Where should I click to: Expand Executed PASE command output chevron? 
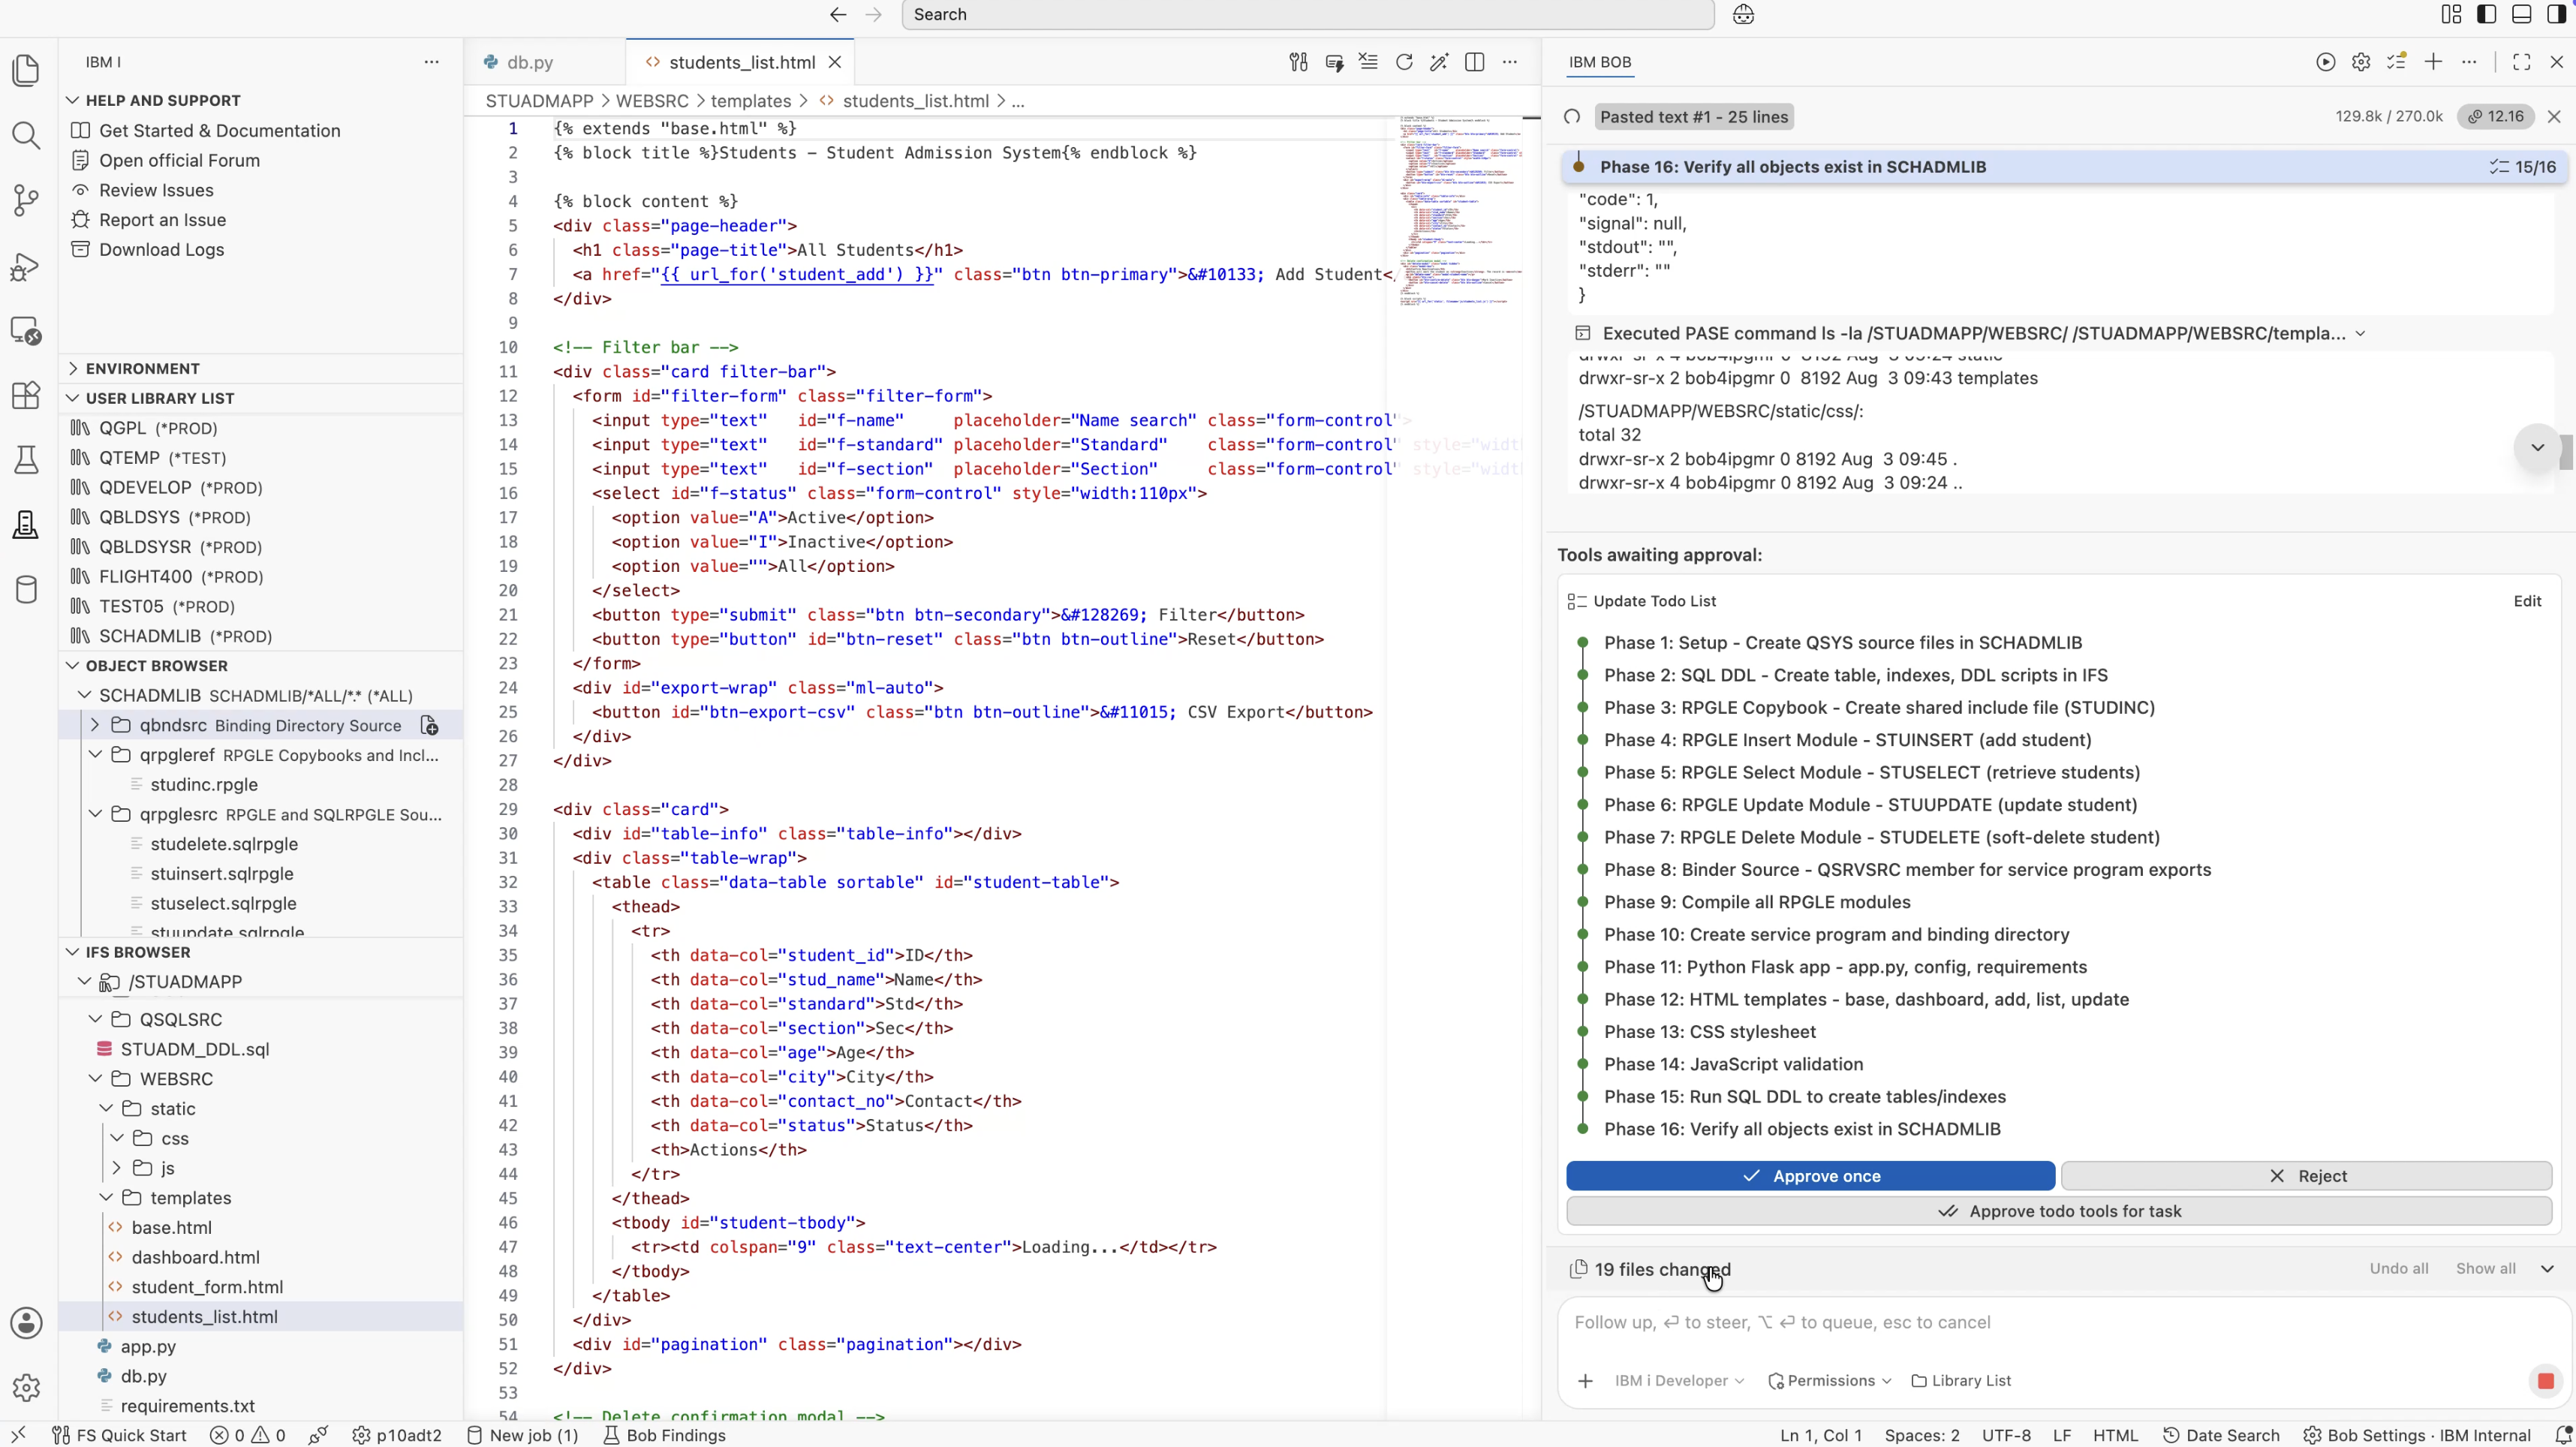click(2360, 334)
